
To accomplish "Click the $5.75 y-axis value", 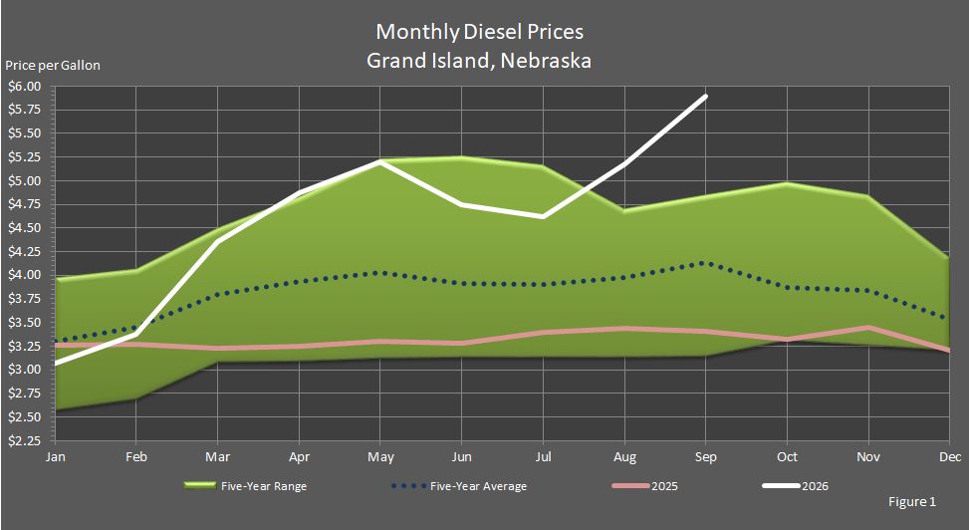I will pos(24,110).
